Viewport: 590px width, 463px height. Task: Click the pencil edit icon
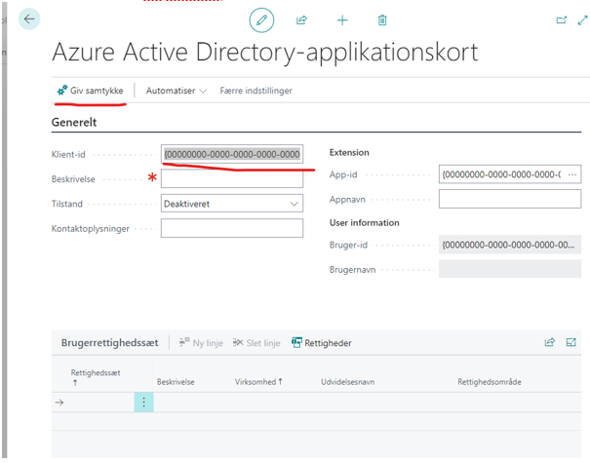click(x=261, y=19)
